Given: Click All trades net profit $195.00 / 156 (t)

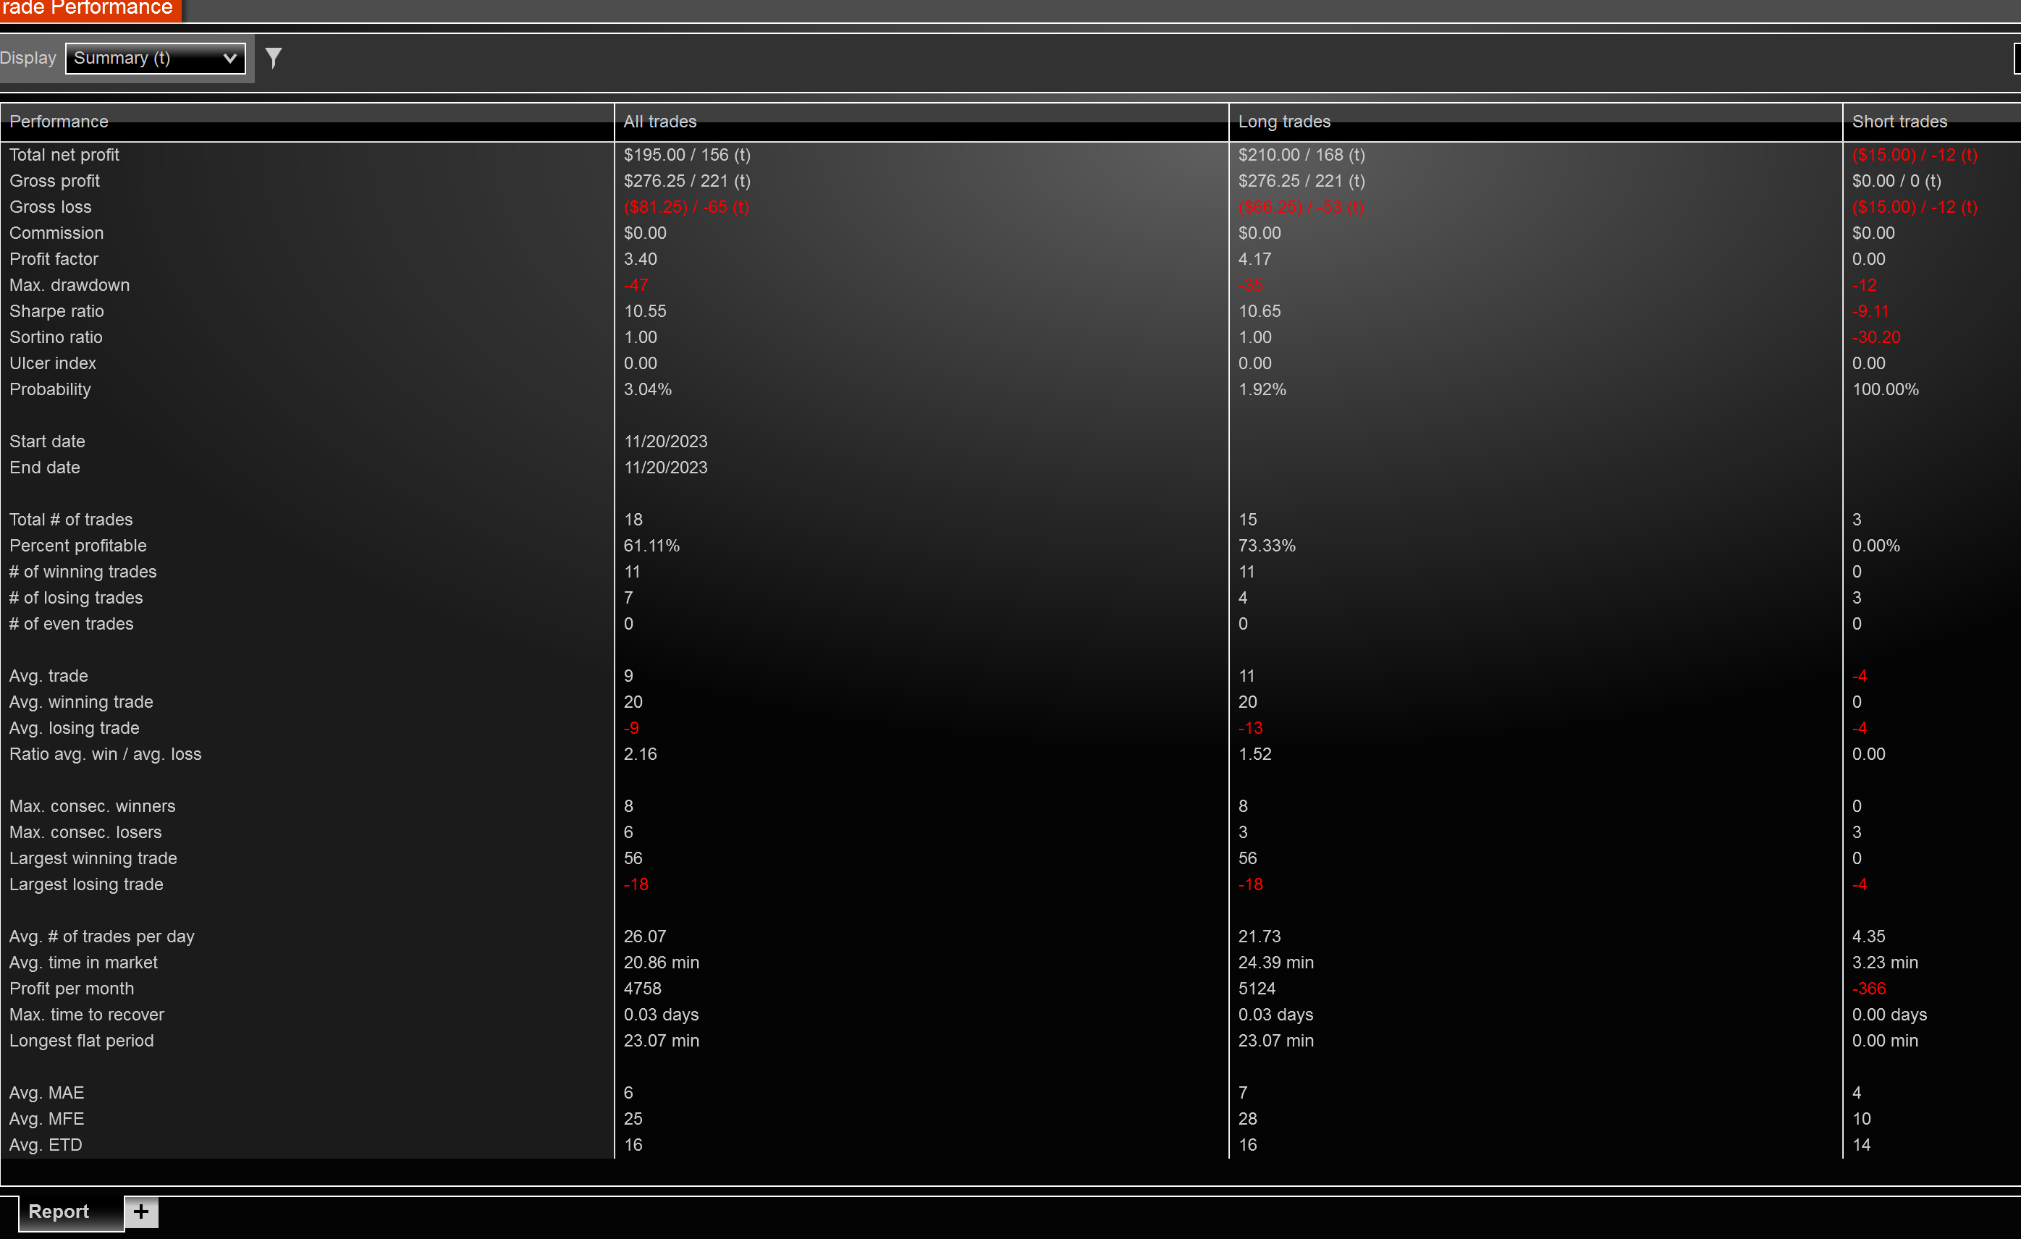Looking at the screenshot, I should tap(688, 155).
